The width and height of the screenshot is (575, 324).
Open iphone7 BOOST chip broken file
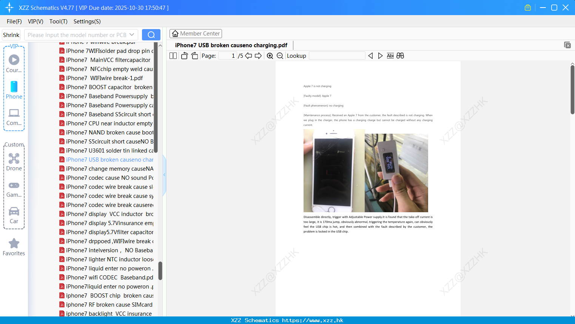(106, 295)
